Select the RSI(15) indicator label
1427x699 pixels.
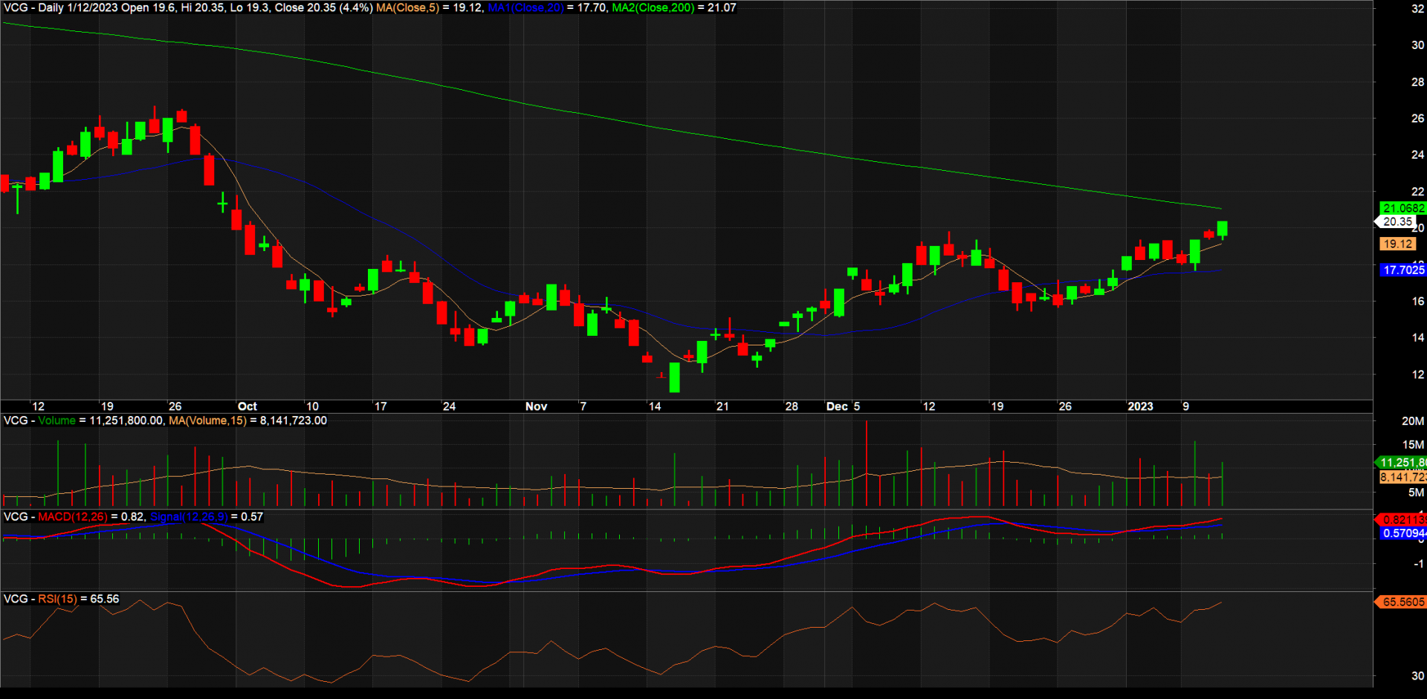(57, 599)
